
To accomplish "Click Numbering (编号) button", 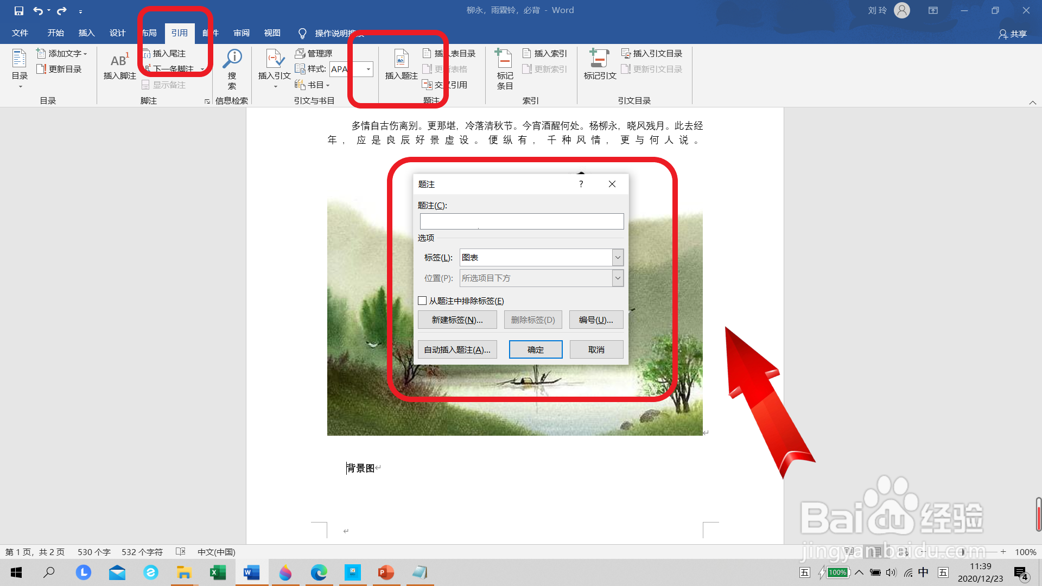I will pos(596,320).
